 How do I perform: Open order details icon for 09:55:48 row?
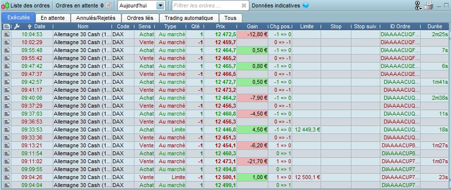6,50
